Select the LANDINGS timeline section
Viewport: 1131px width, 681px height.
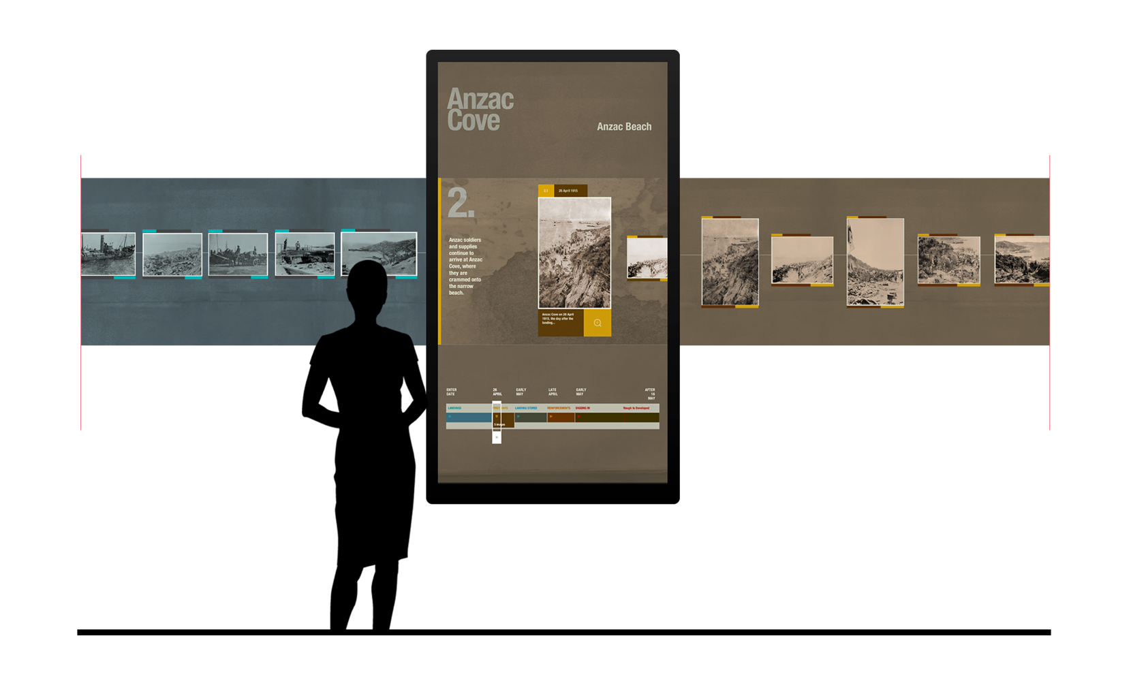(454, 408)
